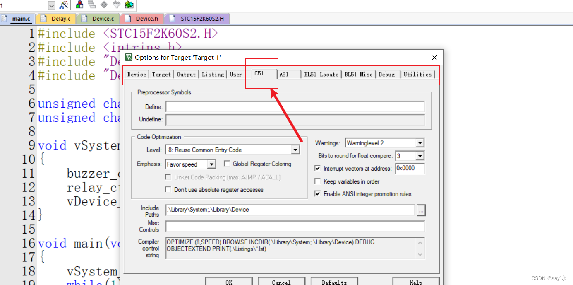
Task: Confirm settings with the OK button
Action: point(229,282)
